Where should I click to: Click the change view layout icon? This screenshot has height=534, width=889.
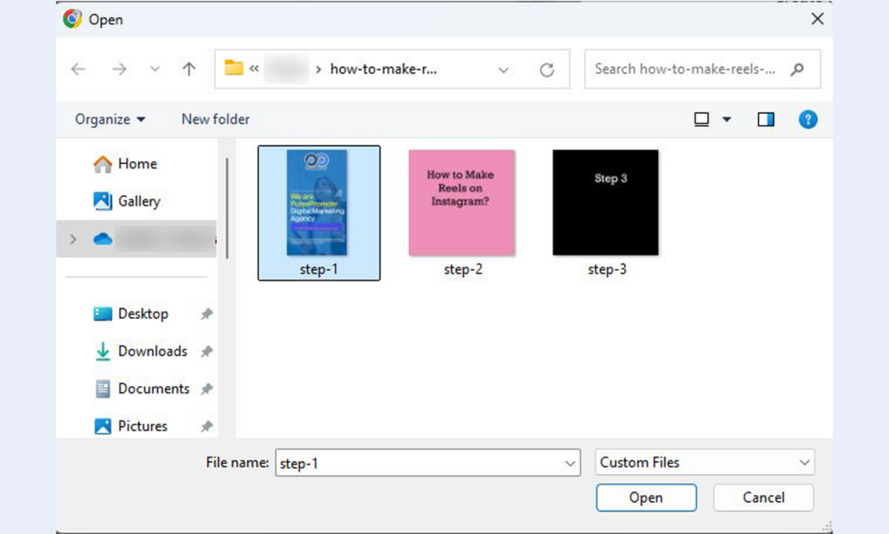[702, 120]
